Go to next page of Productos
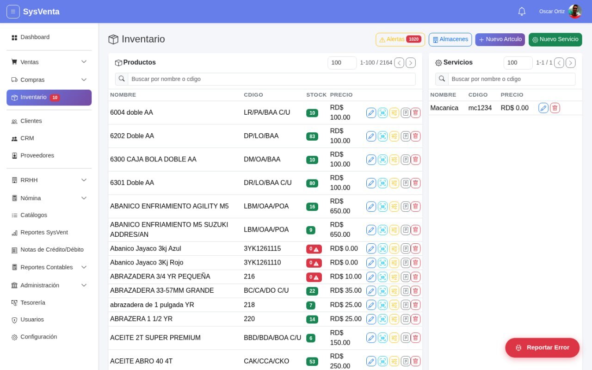This screenshot has width=592, height=370. coord(411,63)
